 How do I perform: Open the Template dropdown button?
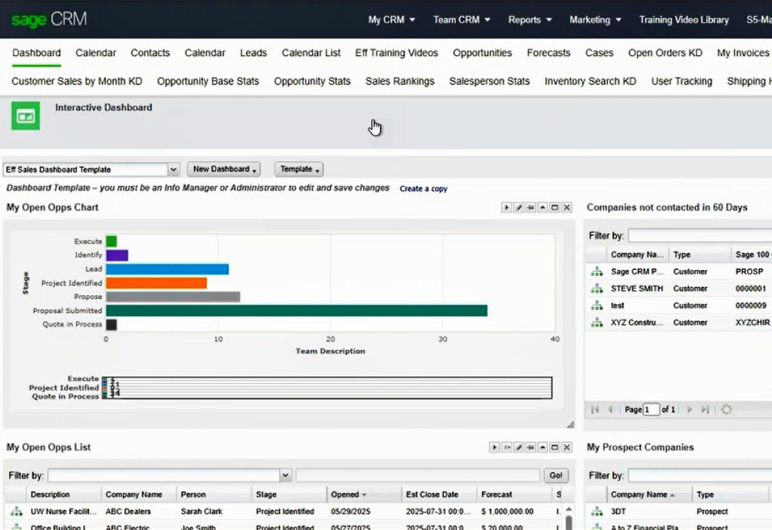point(299,169)
